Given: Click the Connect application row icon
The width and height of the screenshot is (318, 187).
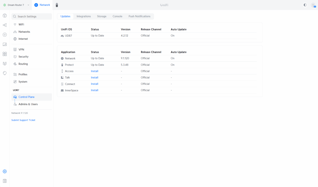Looking at the screenshot, I should 62,84.
